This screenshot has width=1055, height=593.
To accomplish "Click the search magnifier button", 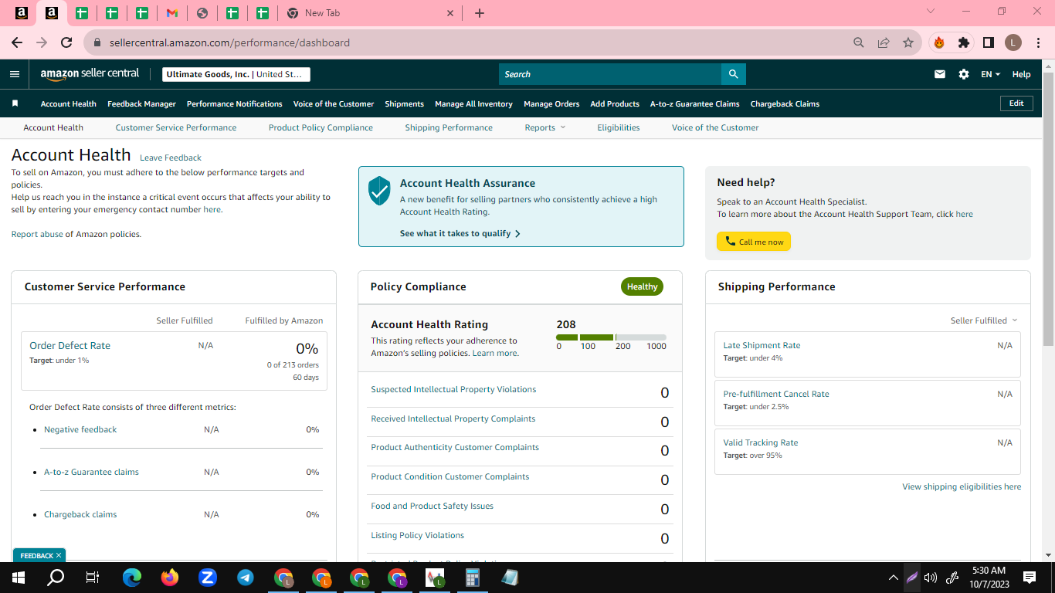I will point(734,74).
